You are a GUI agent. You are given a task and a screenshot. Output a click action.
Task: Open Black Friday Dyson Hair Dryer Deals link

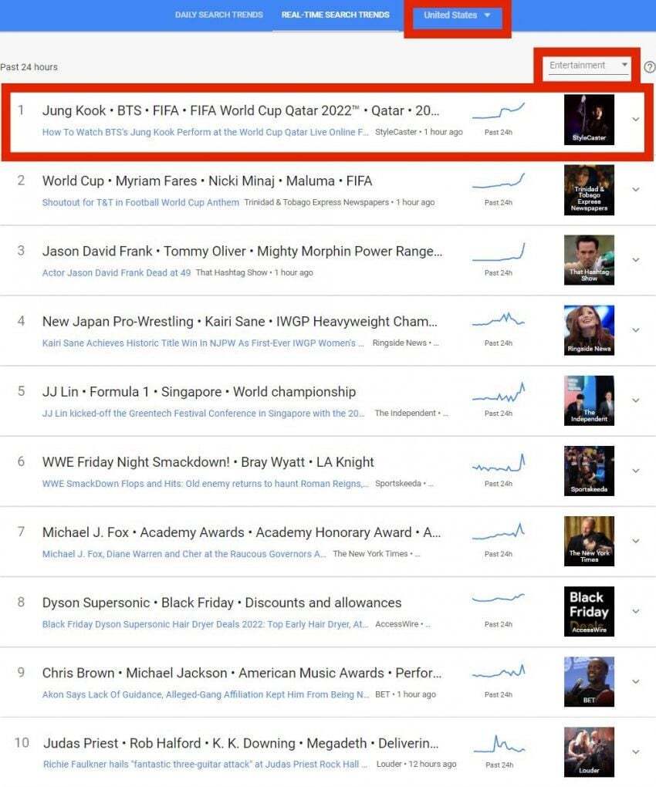[205, 624]
